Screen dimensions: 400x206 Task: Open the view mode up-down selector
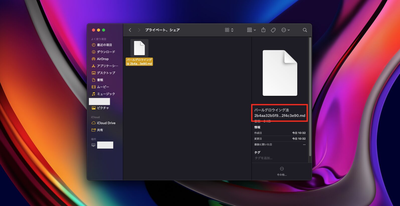coord(232,30)
